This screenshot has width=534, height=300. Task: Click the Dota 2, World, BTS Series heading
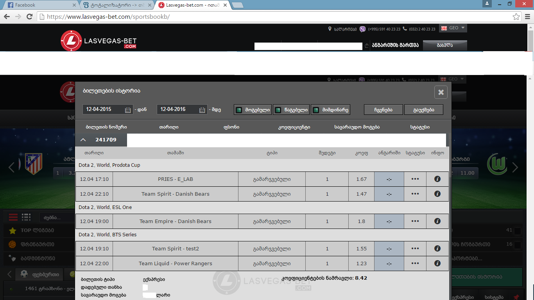[108, 235]
